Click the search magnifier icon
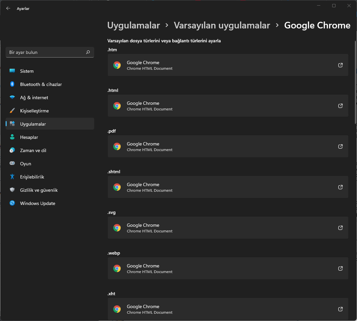 [x=88, y=52]
